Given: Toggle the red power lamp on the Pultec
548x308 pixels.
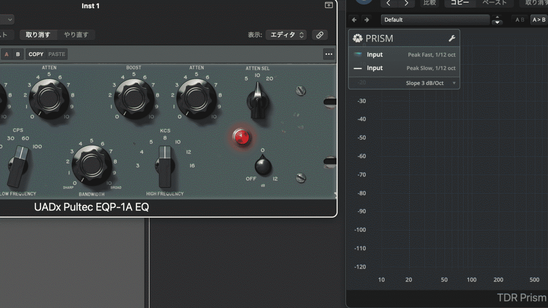Looking at the screenshot, I should pyautogui.click(x=241, y=137).
